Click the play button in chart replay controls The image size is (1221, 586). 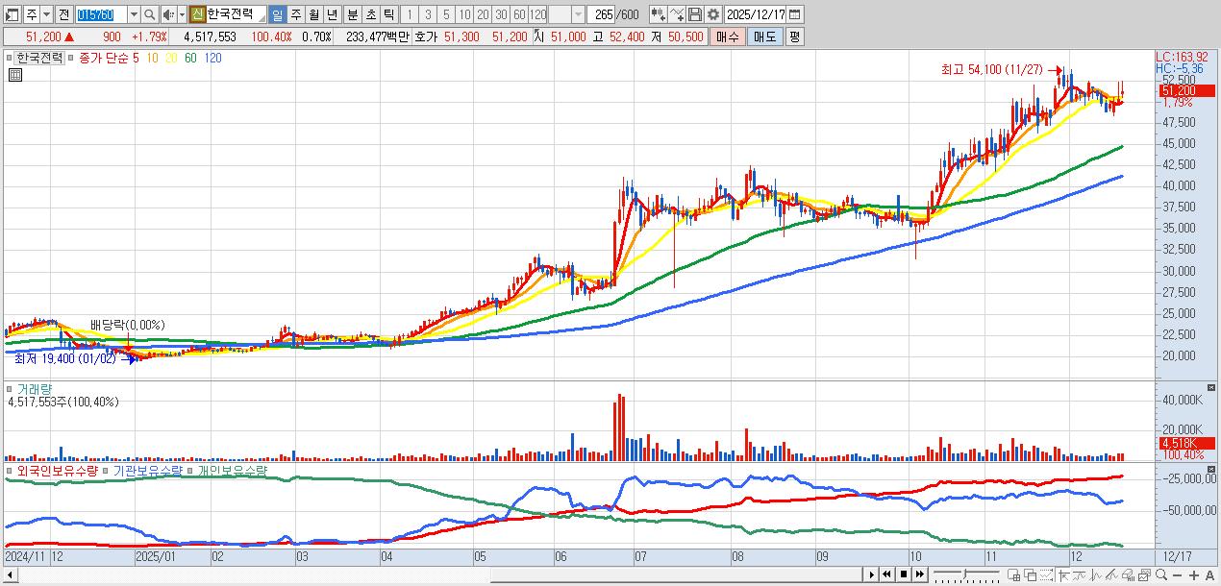tap(872, 574)
